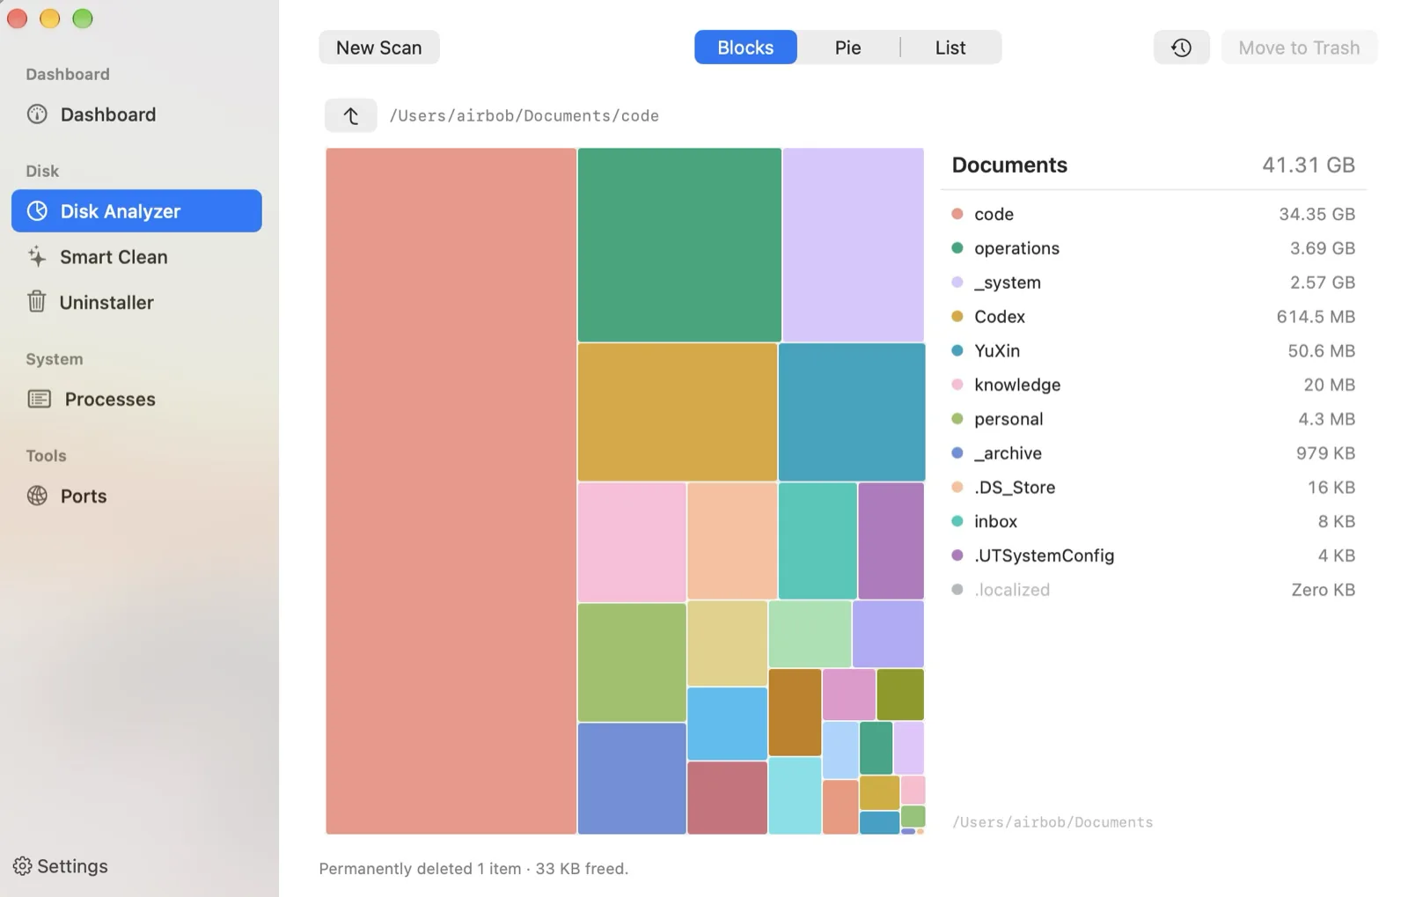Open Ports from the sidebar

[x=136, y=496]
